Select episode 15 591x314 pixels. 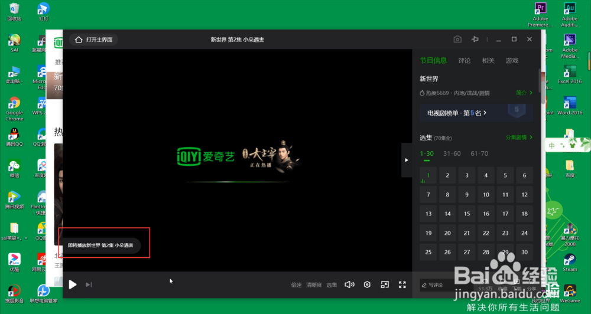point(467,214)
